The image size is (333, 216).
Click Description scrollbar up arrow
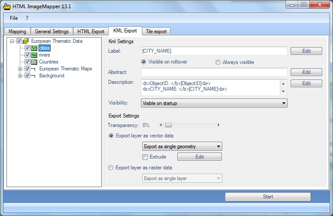click(283, 84)
